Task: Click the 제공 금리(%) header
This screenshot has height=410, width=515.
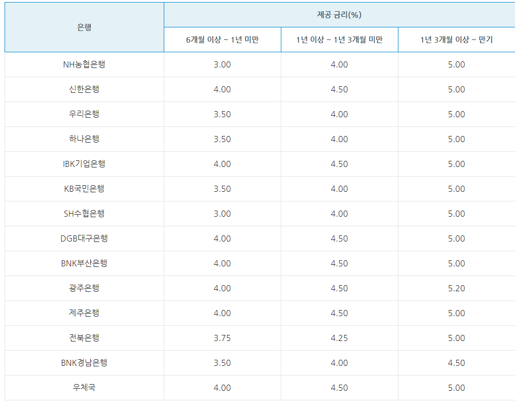Action: point(339,15)
